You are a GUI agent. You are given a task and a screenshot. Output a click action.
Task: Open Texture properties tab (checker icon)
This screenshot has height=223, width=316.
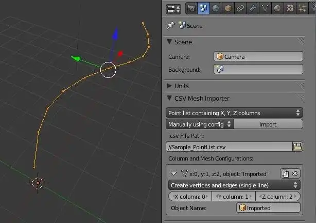(x=290, y=8)
